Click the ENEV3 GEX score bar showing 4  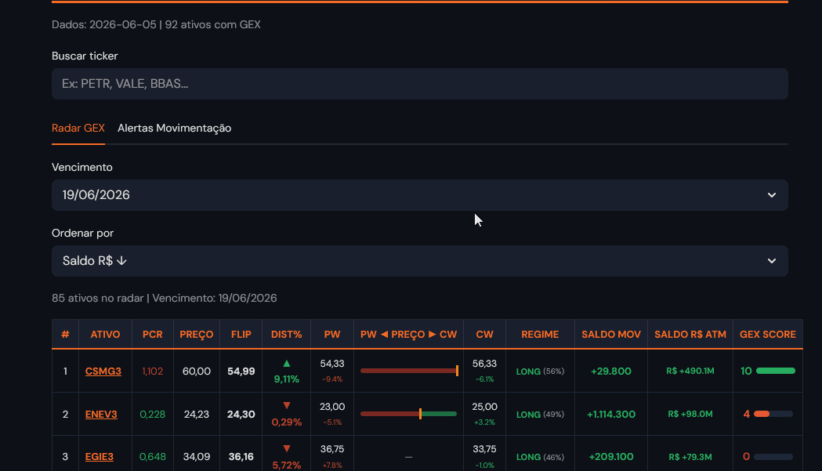773,414
